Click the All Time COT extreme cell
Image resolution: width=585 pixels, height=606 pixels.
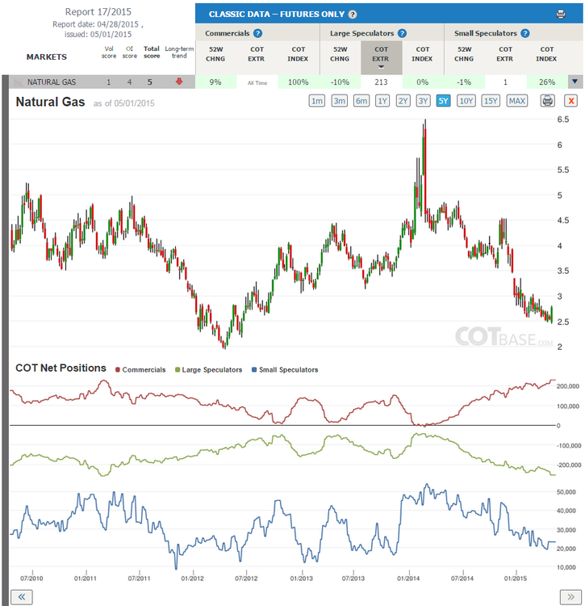coord(257,82)
